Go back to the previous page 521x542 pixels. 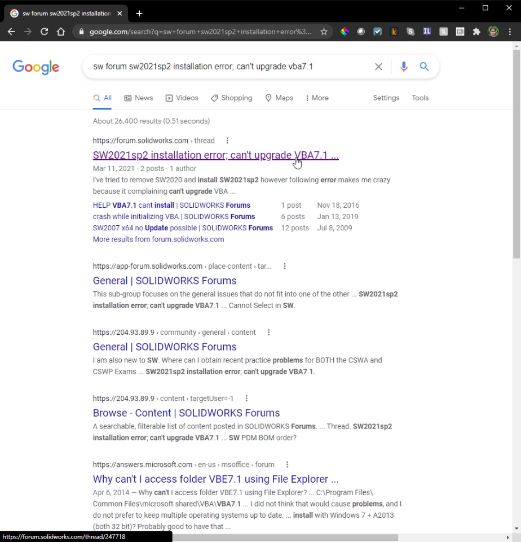click(11, 32)
